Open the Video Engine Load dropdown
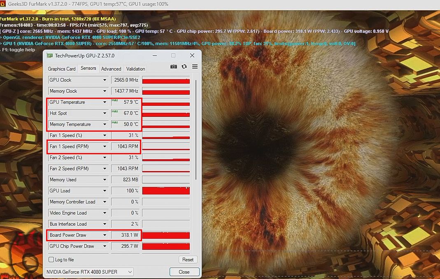 point(105,213)
